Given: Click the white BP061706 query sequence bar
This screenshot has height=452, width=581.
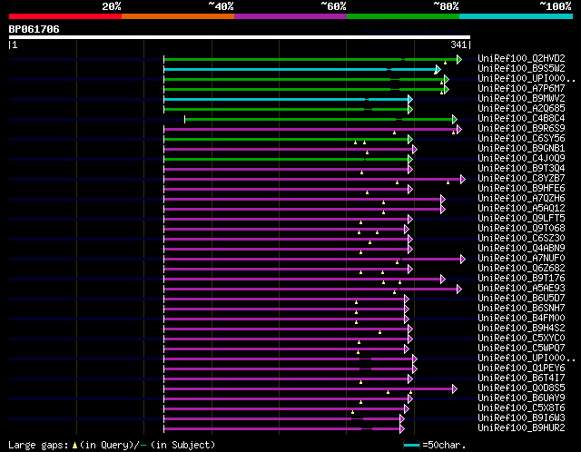Looking at the screenshot, I should point(240,37).
